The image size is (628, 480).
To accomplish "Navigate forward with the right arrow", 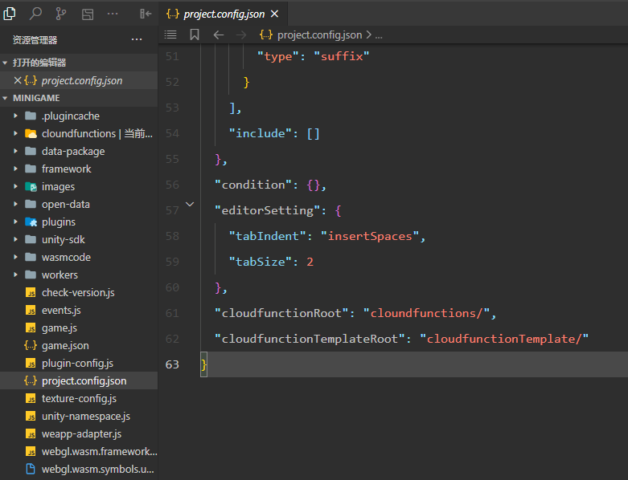I will [x=241, y=35].
